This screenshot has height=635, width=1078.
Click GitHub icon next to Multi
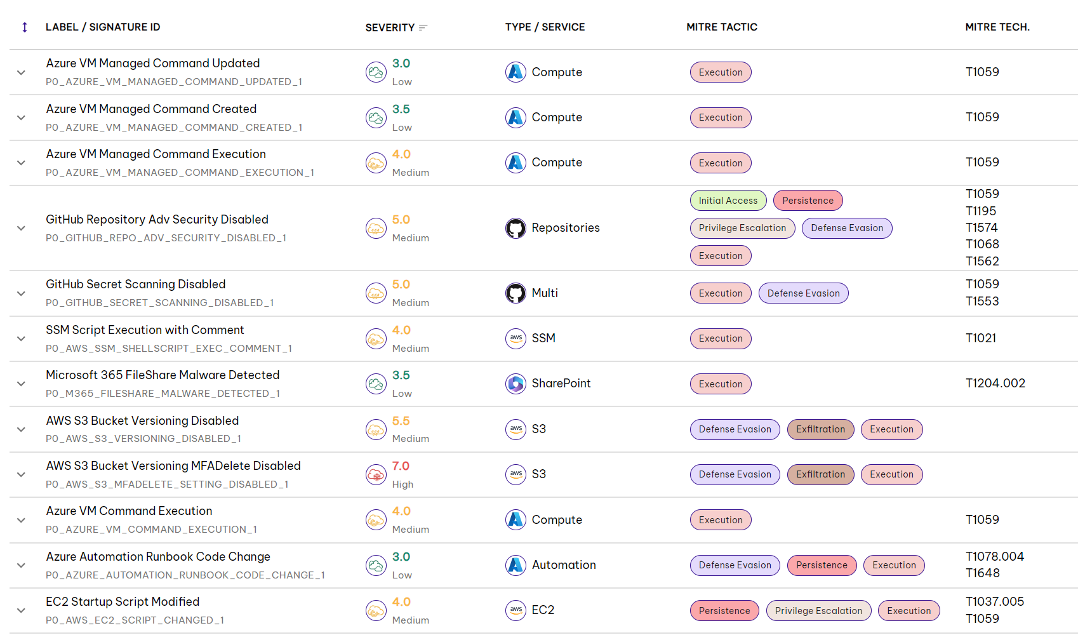516,293
